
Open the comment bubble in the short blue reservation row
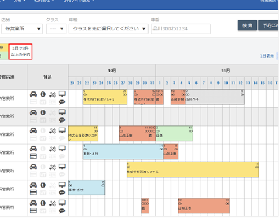coord(62,193)
